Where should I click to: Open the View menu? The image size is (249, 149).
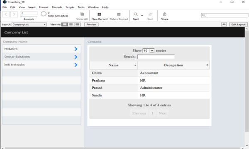coord(22,7)
